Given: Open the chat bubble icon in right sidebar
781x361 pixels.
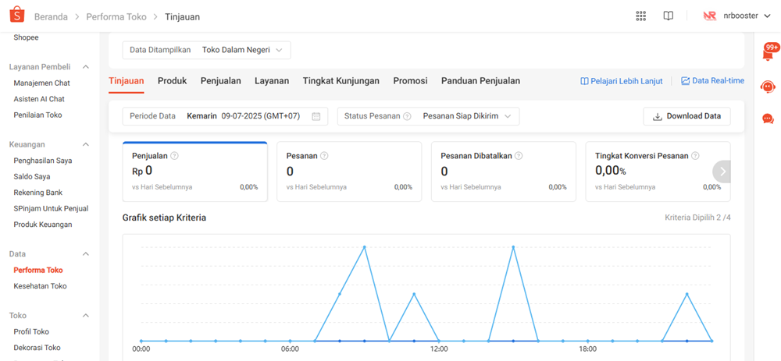Looking at the screenshot, I should click(x=768, y=119).
